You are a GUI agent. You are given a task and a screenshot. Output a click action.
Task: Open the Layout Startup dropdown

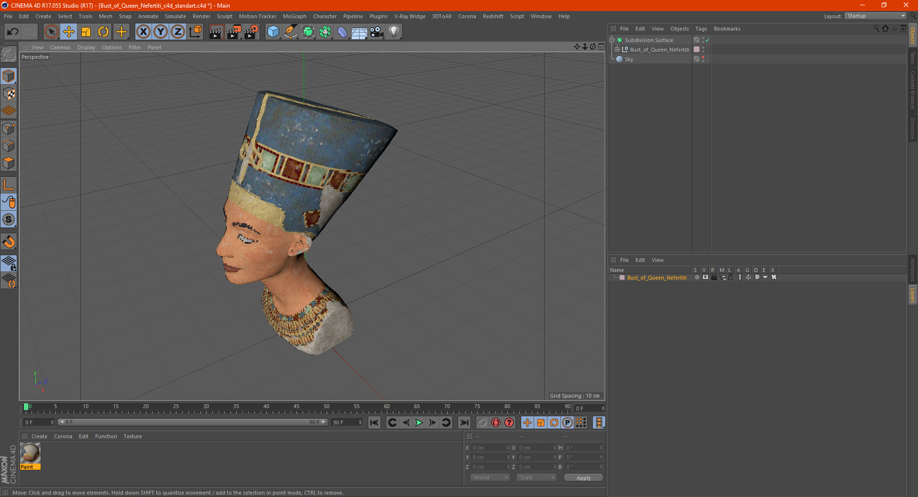click(x=875, y=16)
